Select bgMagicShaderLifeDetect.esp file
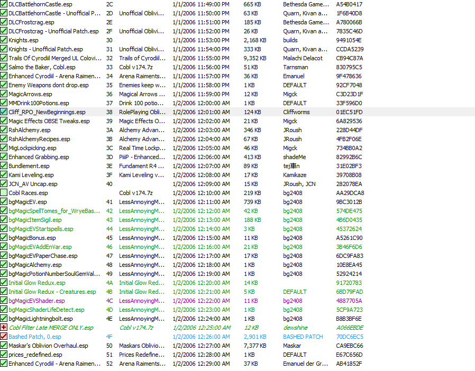Image resolution: width=475 pixels, height=371 pixels. (47, 310)
